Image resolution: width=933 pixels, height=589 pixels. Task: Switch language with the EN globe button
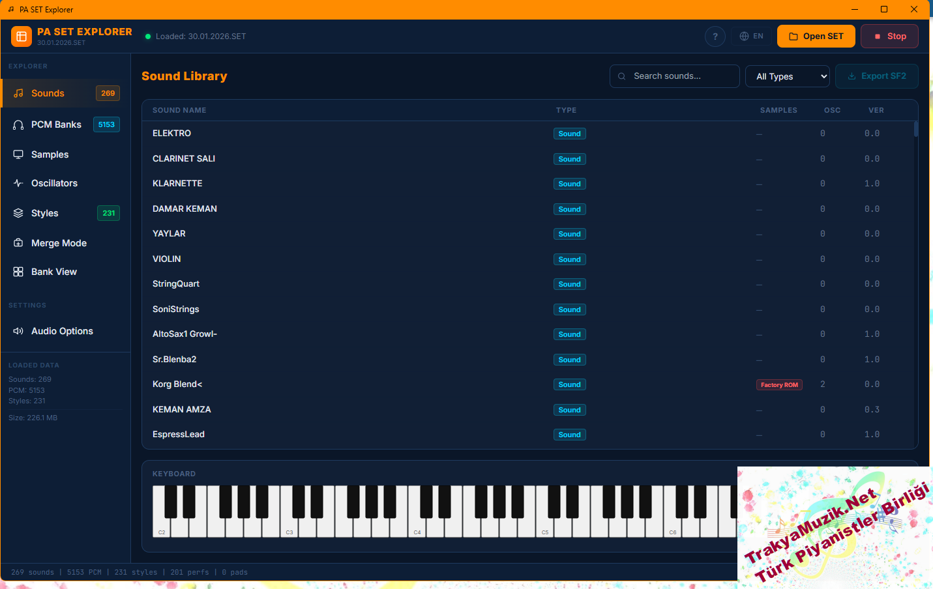751,36
